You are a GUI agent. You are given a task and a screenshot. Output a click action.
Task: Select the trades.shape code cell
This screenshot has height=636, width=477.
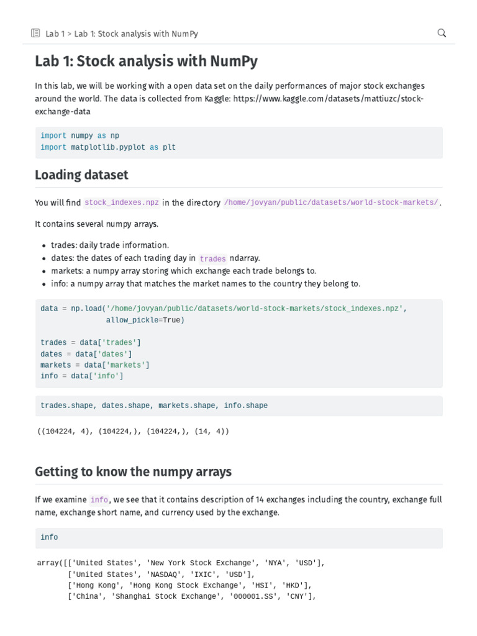238,406
